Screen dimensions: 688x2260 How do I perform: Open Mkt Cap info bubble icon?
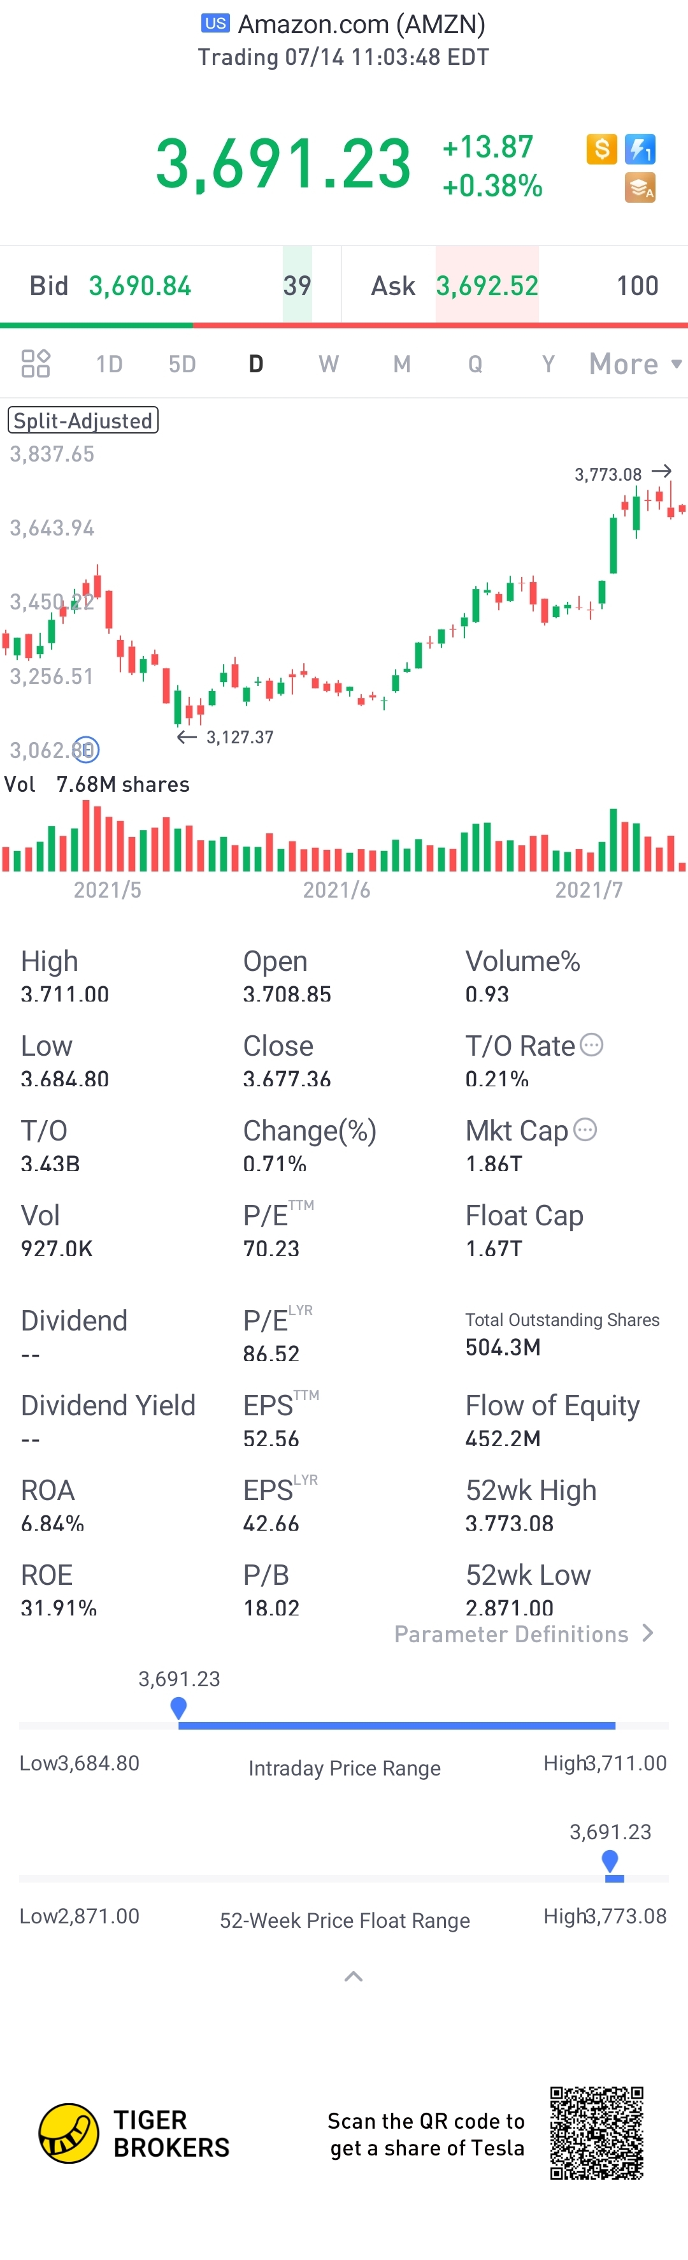(585, 1129)
